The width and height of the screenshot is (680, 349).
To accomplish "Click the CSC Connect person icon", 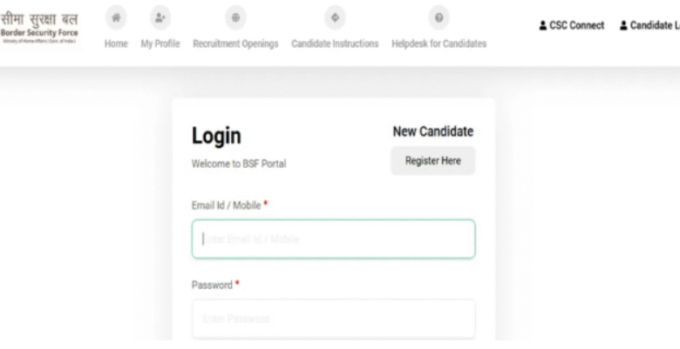I will pyautogui.click(x=544, y=26).
